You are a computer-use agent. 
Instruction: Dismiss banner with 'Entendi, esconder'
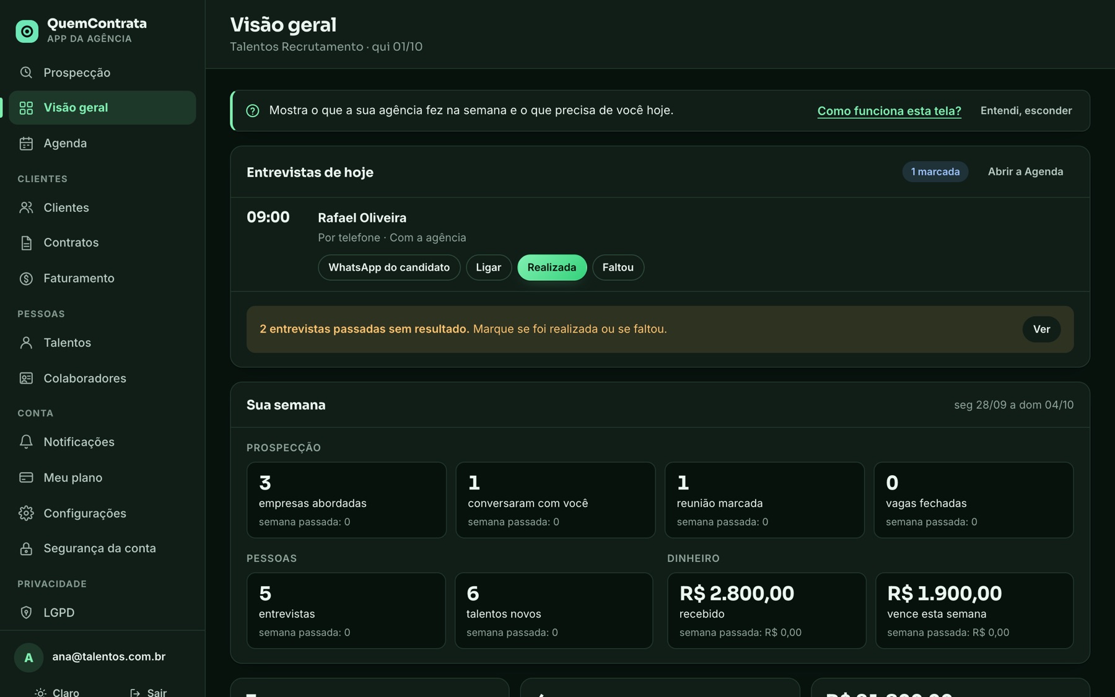[1026, 111]
